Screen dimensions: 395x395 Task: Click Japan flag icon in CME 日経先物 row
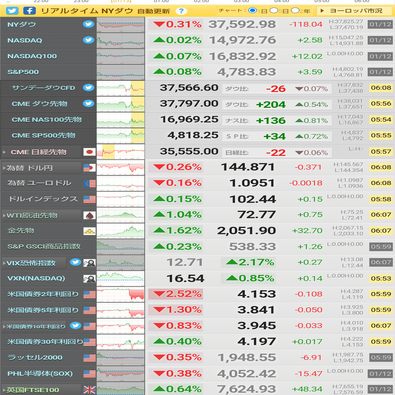tap(90, 152)
